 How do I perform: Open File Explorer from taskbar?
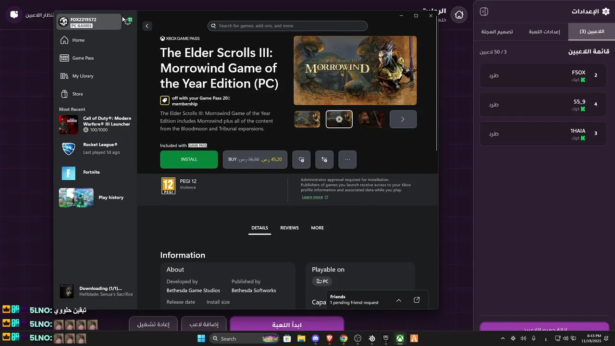pos(301,338)
